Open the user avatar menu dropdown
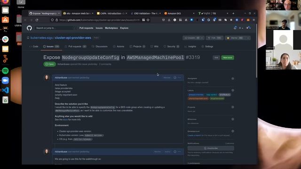Viewport: 301px width, 169px height. point(249,28)
